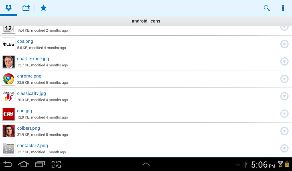Tap the Android home button
292x171 pixels.
click(x=24, y=164)
